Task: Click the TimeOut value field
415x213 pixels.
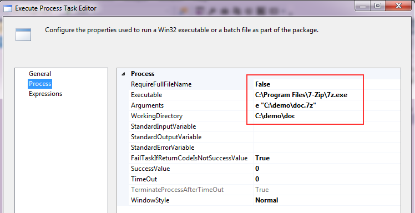Action: pos(327,179)
